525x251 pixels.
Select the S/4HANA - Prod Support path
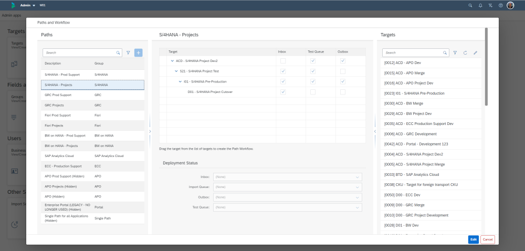click(92, 75)
